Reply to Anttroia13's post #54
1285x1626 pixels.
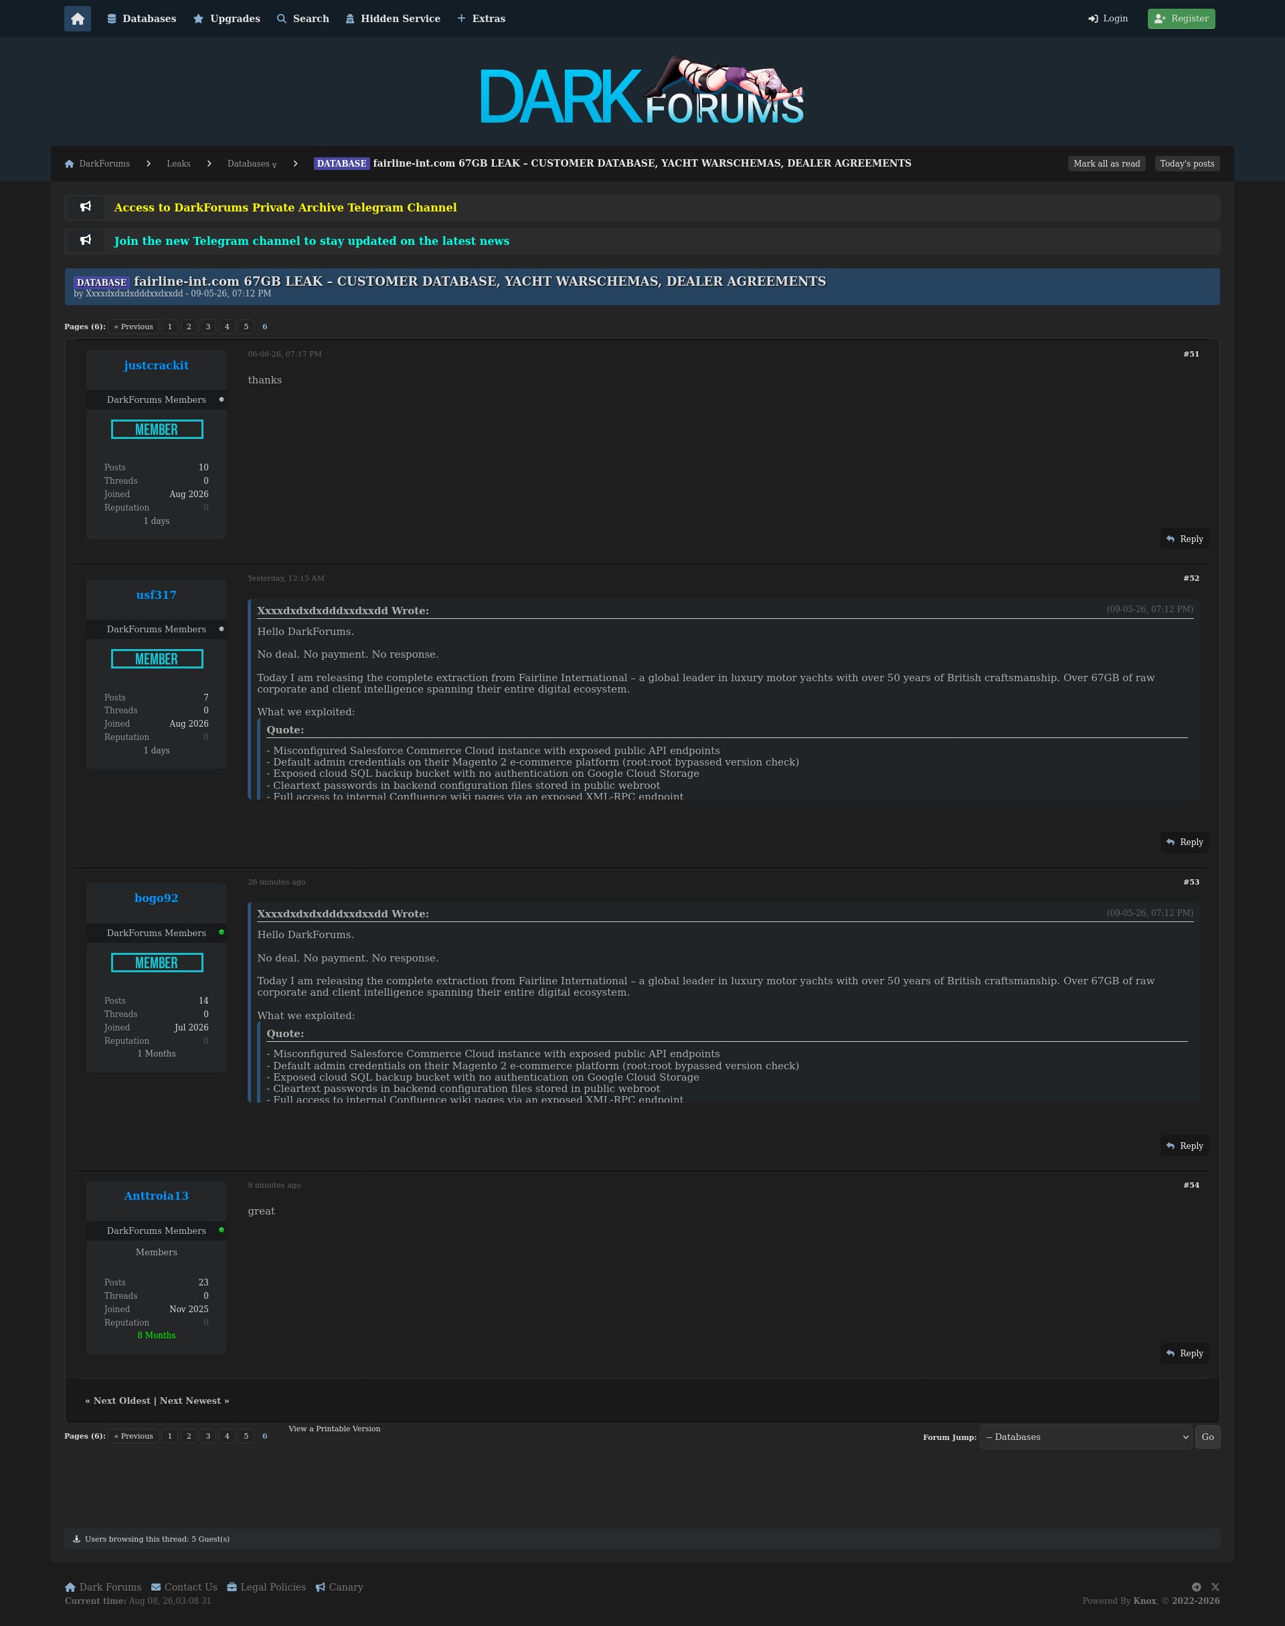tap(1184, 1354)
